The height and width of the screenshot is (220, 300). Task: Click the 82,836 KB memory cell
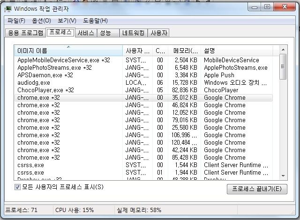pos(185,90)
